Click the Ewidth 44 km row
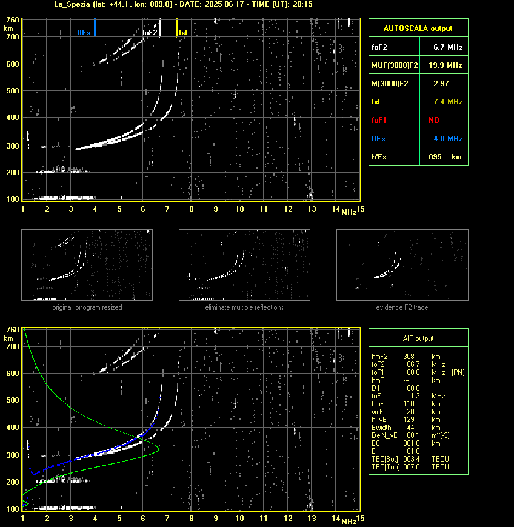The height and width of the screenshot is (527, 514). 406,428
